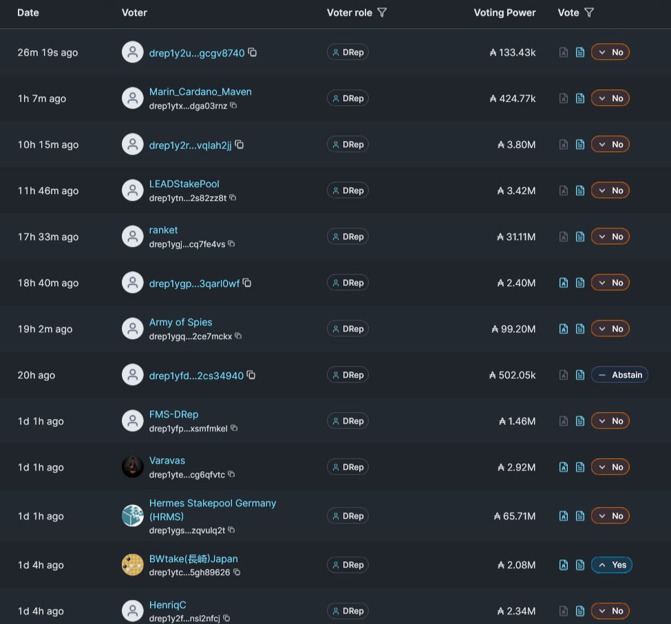Viewport: 671px width, 624px height.
Task: Open vote document icon for HenriqC row
Action: 580,611
